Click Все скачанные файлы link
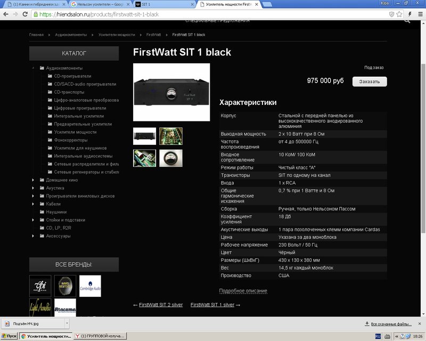 tap(391, 324)
